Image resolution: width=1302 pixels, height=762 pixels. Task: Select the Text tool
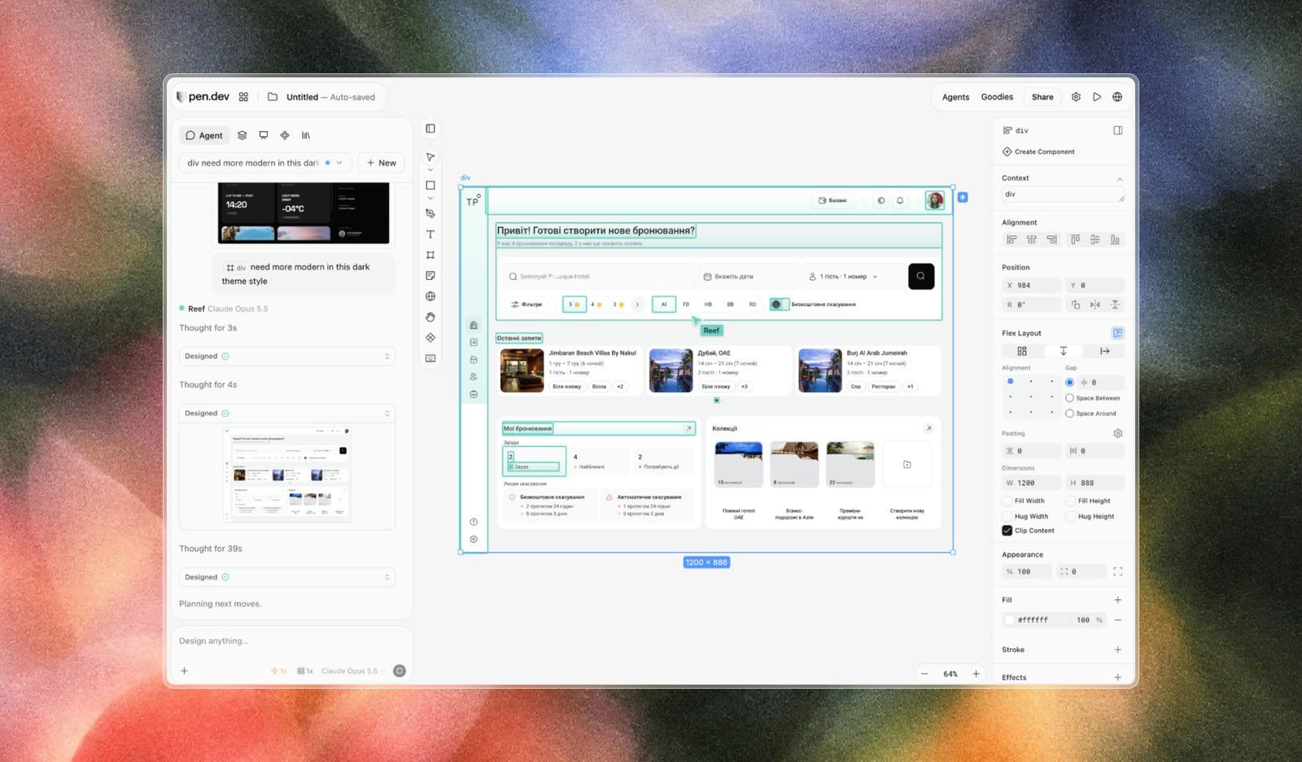tap(430, 234)
